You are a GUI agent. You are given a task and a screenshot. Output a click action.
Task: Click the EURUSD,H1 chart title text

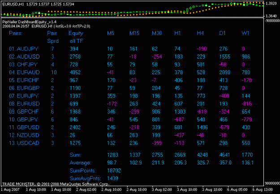click(x=13, y=4)
